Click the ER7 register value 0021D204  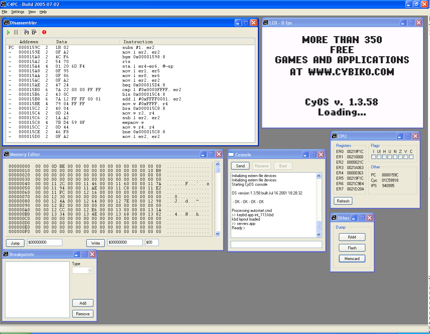tap(355, 189)
